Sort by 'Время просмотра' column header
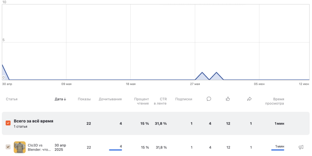 (x=275, y=101)
